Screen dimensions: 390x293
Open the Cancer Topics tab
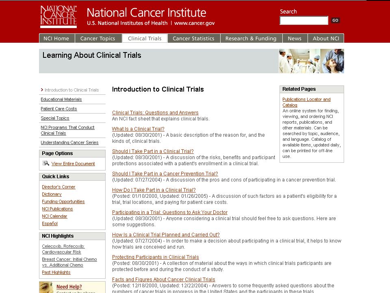click(98, 38)
